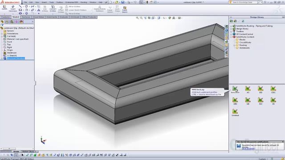Viewport: 285px width, 160px height.
Task: Click Display/Delete Relations tool
Action: (100, 9)
